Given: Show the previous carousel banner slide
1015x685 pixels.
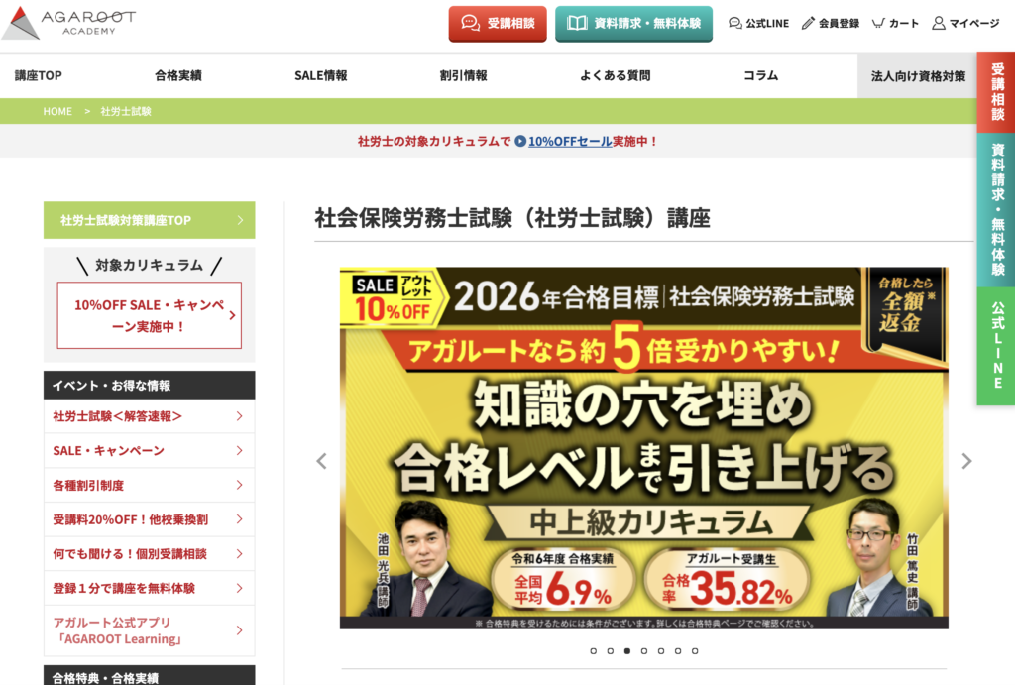Looking at the screenshot, I should [x=321, y=461].
